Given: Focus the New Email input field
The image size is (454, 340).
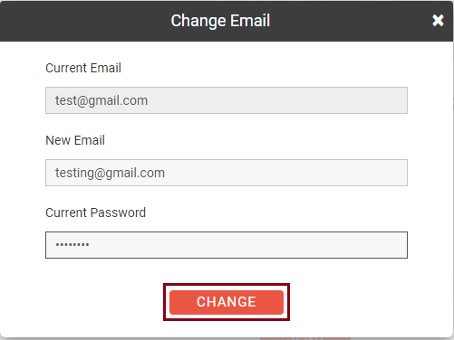Looking at the screenshot, I should 227,173.
